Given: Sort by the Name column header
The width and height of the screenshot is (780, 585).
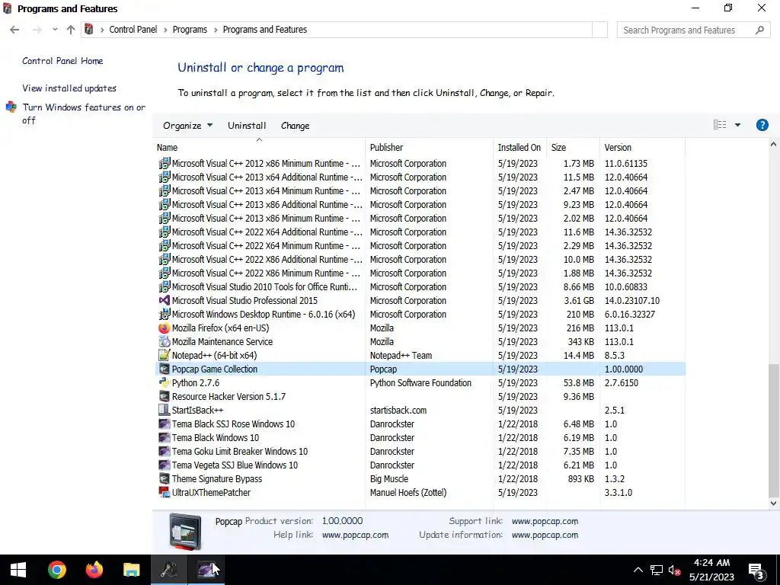Looking at the screenshot, I should click(259, 147).
